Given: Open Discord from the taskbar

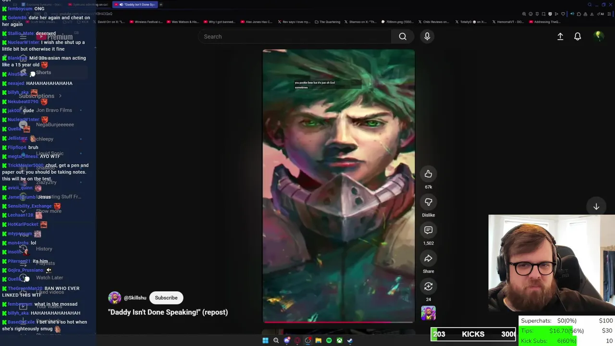Looking at the screenshot, I should click(287, 340).
